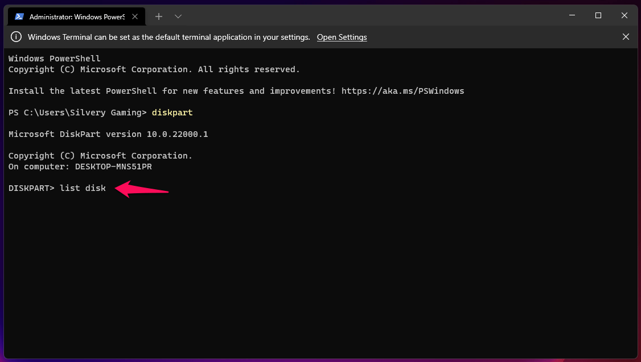Click the empty title bar area beside tabs

(370, 16)
